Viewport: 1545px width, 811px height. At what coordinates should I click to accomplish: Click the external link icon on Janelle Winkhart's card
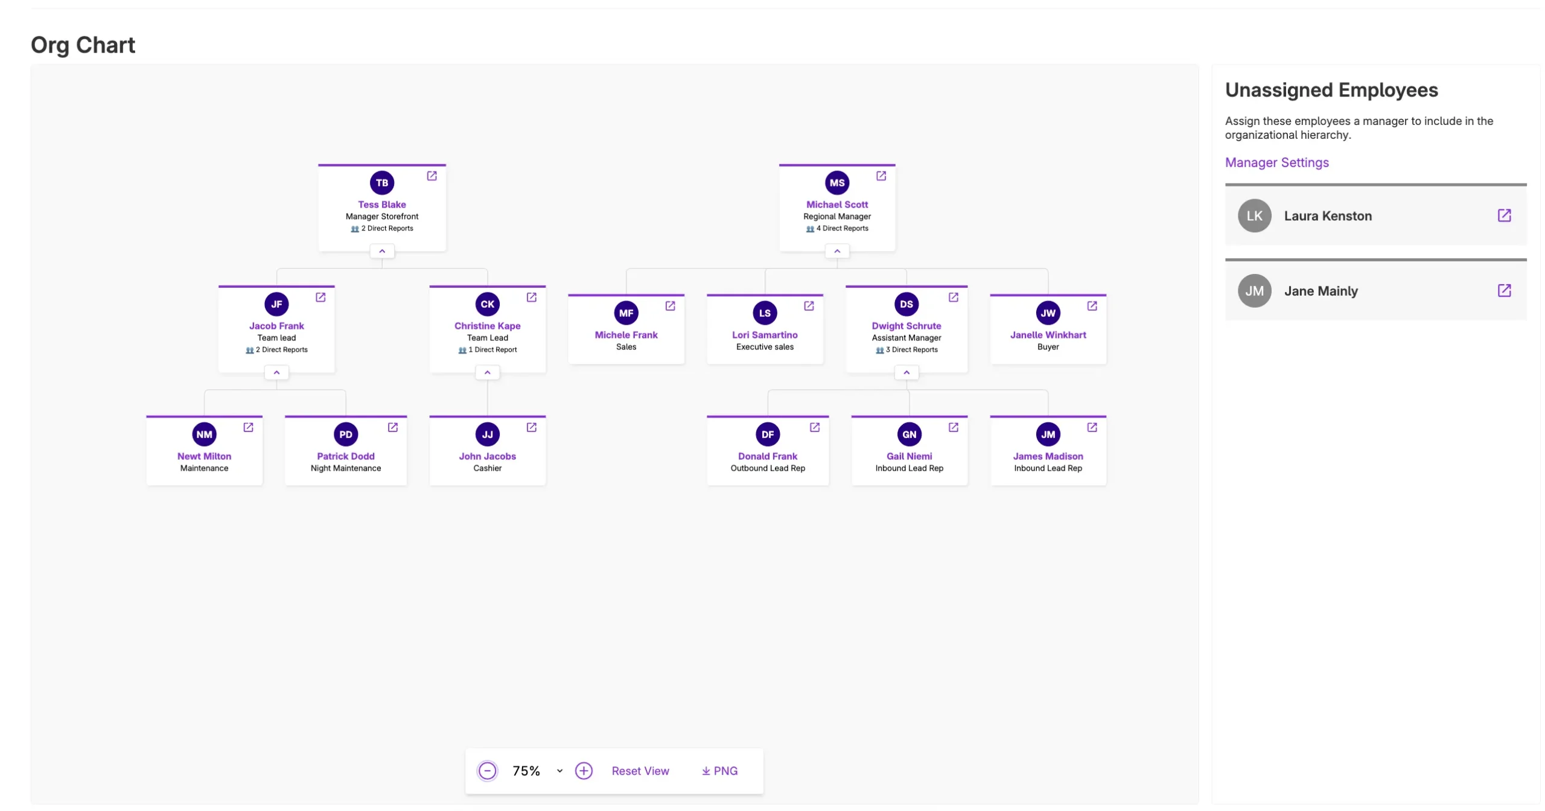pyautogui.click(x=1092, y=306)
